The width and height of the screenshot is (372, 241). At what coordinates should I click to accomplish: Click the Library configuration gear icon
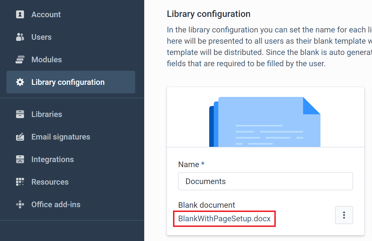pos(20,82)
